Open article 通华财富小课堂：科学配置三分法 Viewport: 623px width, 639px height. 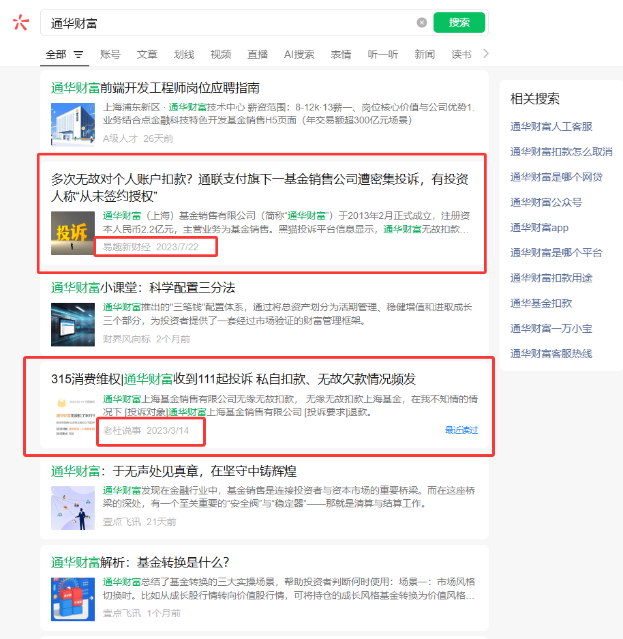pyautogui.click(x=143, y=288)
